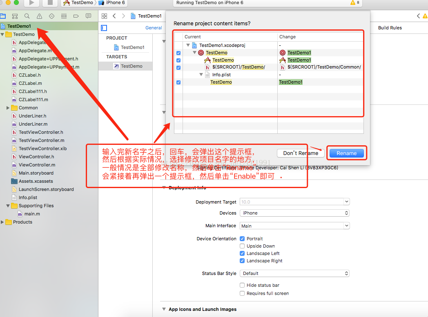
Task: Open Main.storyboard file
Action: tap(36, 173)
